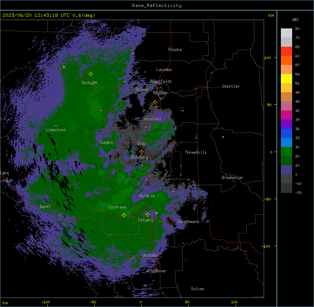Click the asterisk marker northeast of Innisfail

click(183, 110)
